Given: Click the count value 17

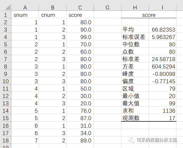Looking at the screenshot, I should (162, 118).
